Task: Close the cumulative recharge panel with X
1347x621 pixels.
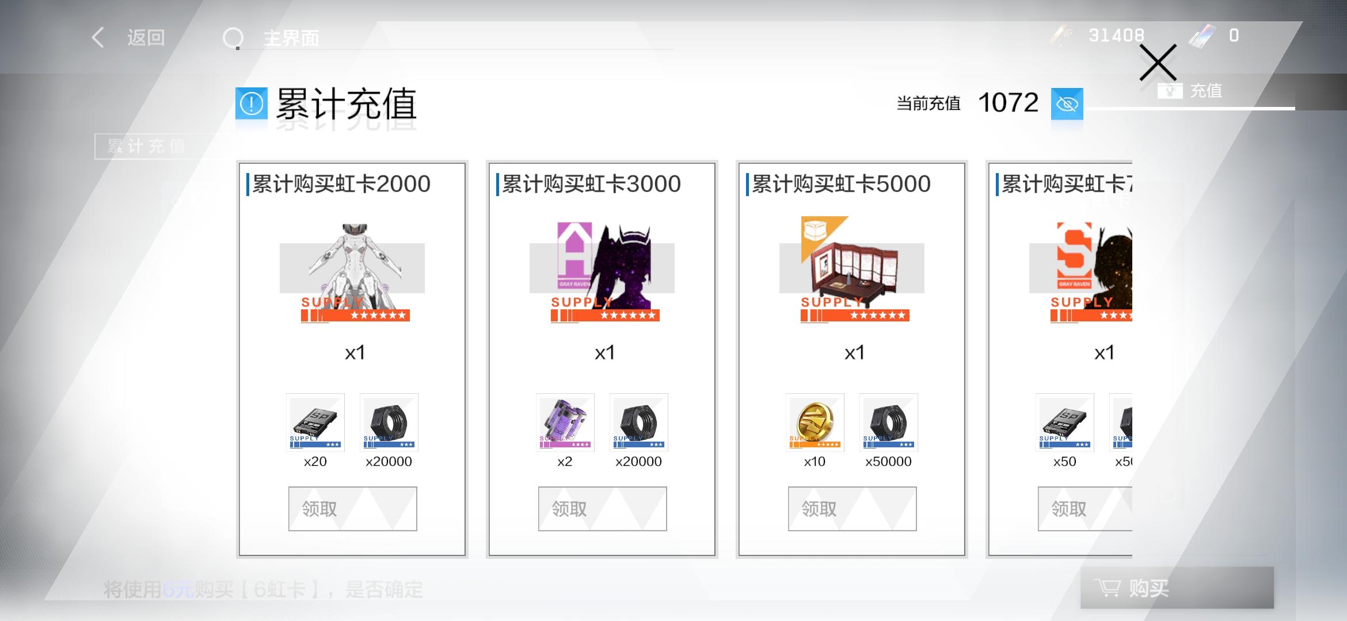Action: click(x=1158, y=63)
